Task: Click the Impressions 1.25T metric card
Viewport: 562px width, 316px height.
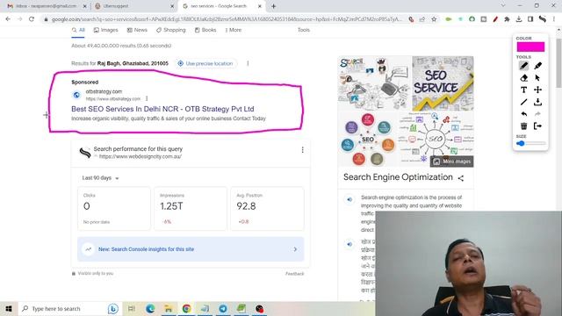Action: coord(191,209)
